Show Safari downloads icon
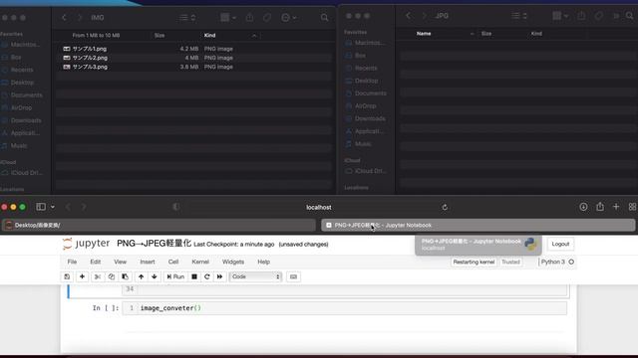Screen dimensions: 638x358 [583, 207]
